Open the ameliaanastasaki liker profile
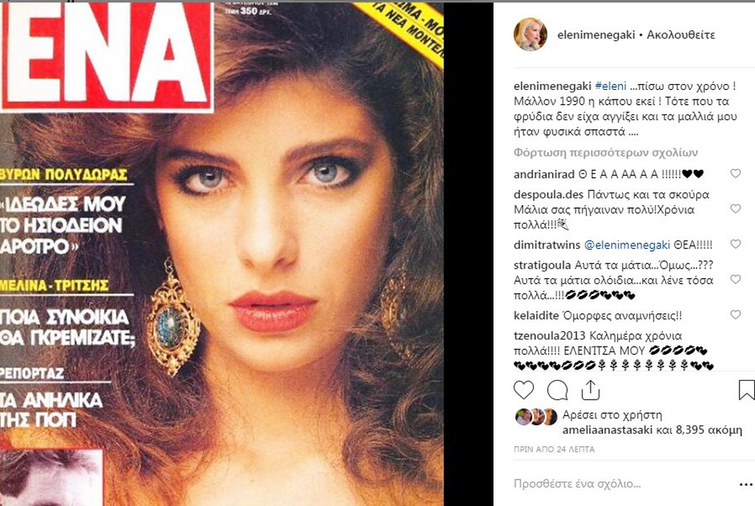Screen dimensions: 755x506 (608, 430)
